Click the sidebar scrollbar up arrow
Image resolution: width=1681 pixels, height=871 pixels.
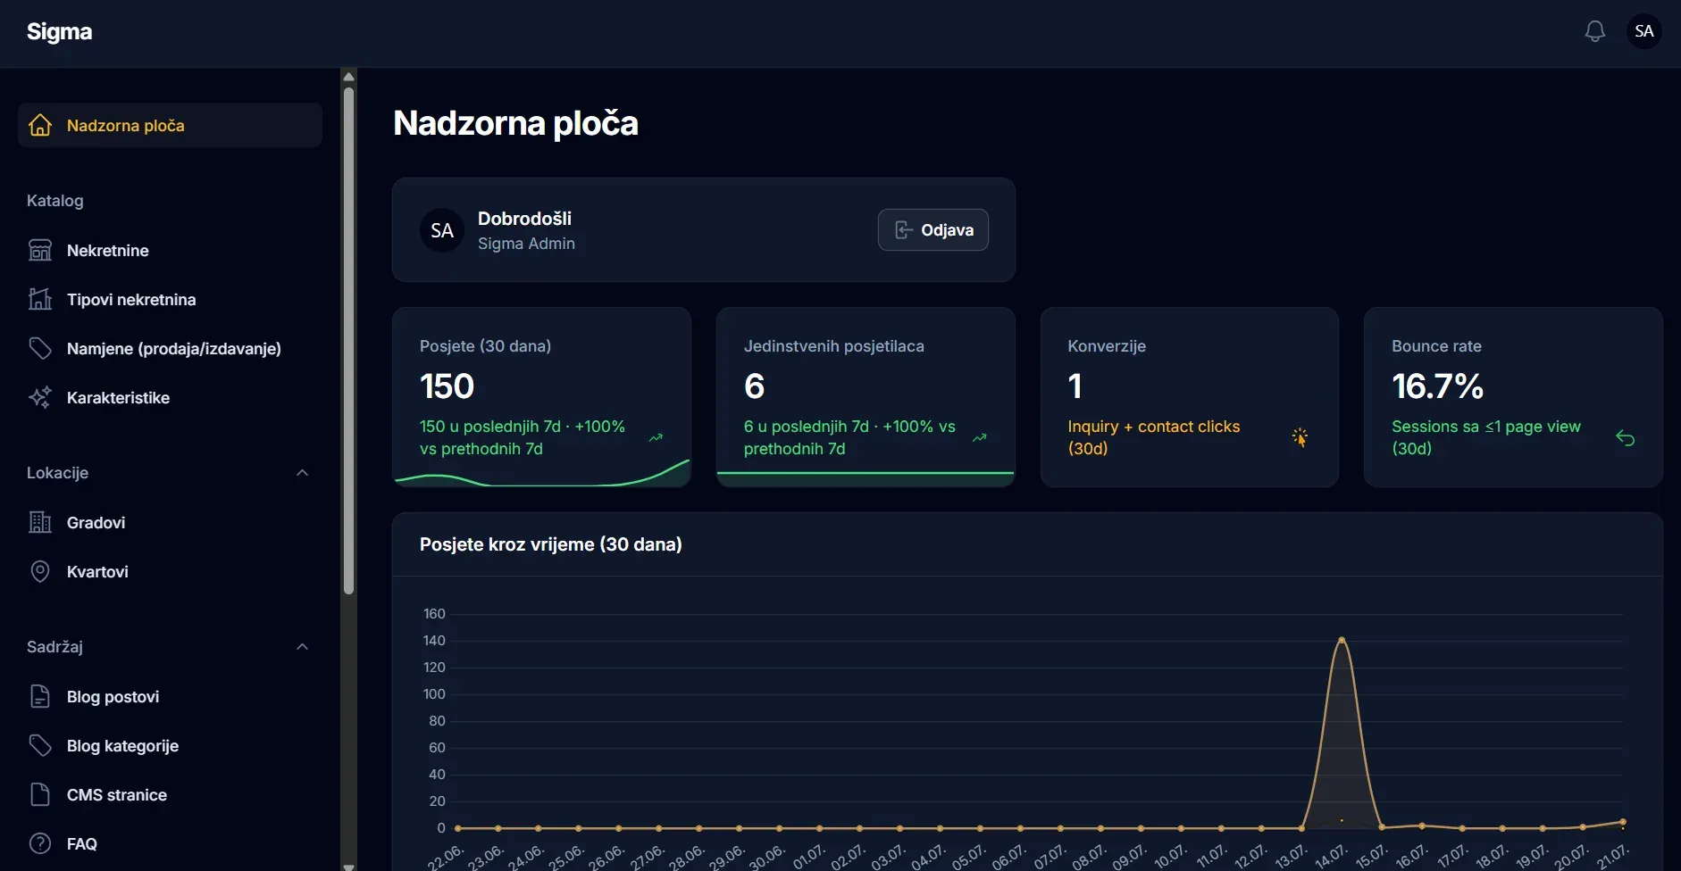(x=349, y=77)
